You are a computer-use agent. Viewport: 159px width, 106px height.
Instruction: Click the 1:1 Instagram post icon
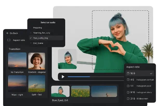pos(128,86)
